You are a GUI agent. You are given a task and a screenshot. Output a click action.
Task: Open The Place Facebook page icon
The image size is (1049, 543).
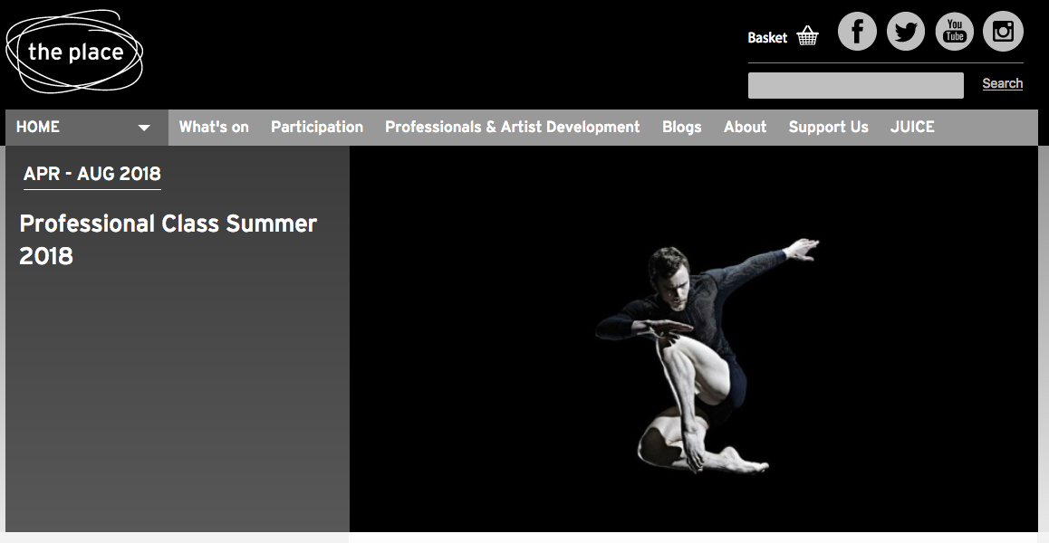857,31
